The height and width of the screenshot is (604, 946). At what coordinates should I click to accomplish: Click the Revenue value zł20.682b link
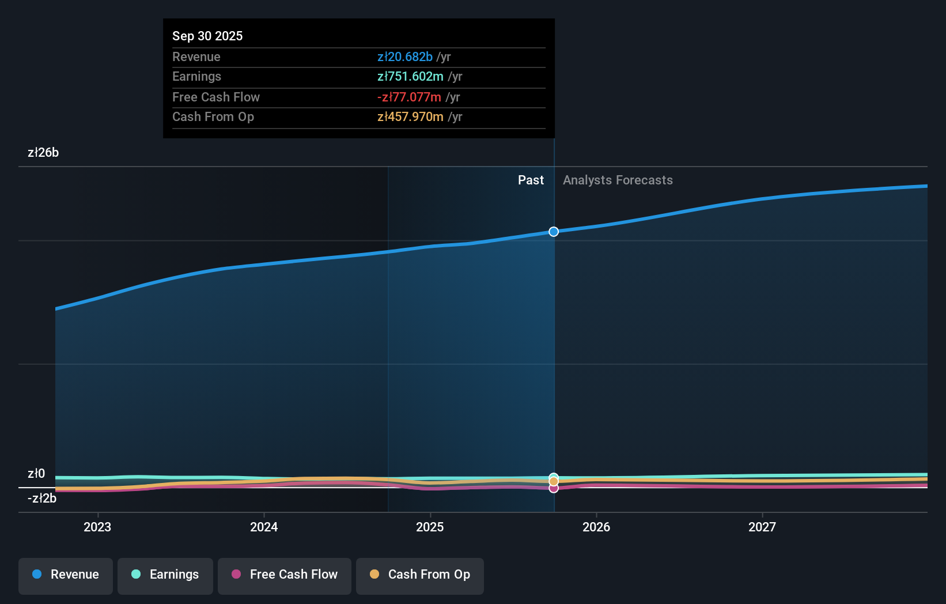point(404,56)
